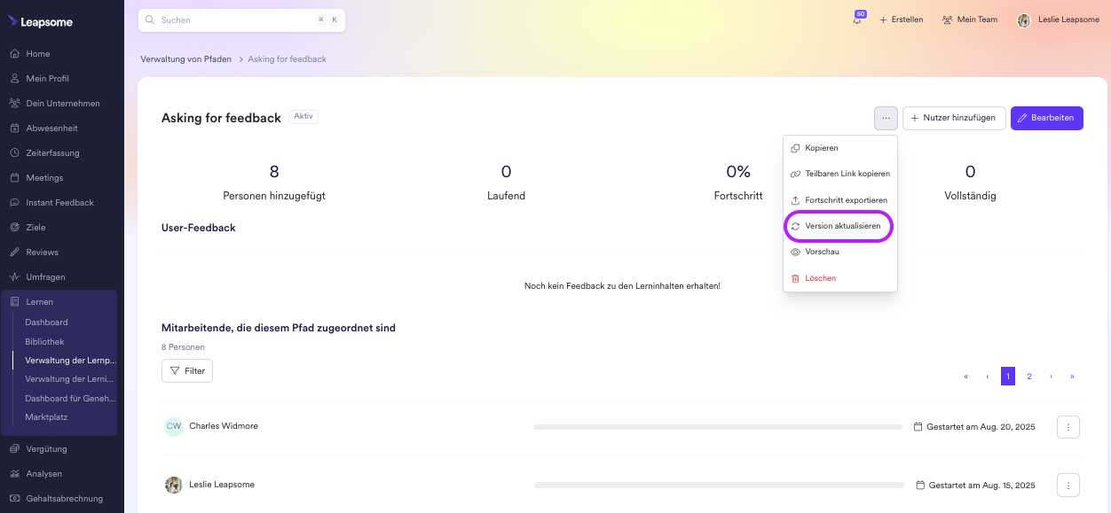Select Löschen in the context menu
Image resolution: width=1111 pixels, height=513 pixels.
(820, 278)
